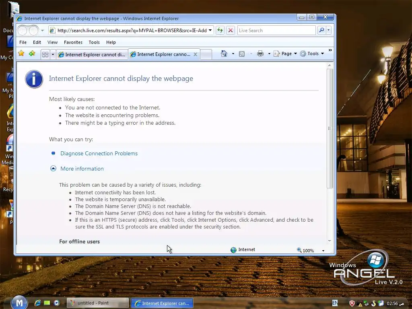
Task: Click the Live Search input box
Action: pyautogui.click(x=276, y=31)
